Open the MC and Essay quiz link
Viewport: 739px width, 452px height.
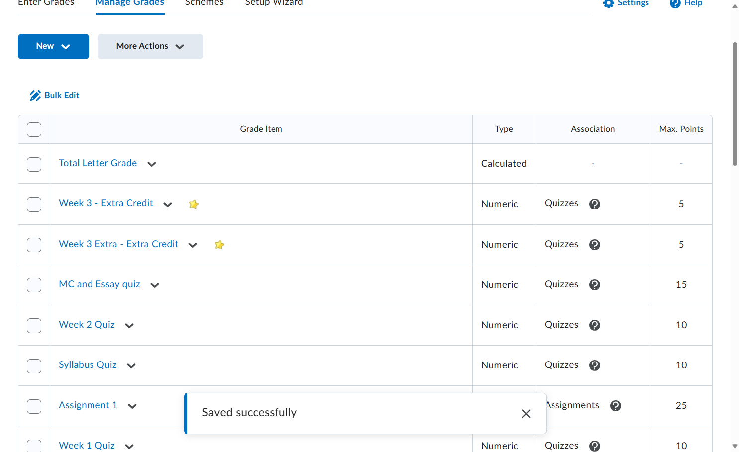[99, 284]
